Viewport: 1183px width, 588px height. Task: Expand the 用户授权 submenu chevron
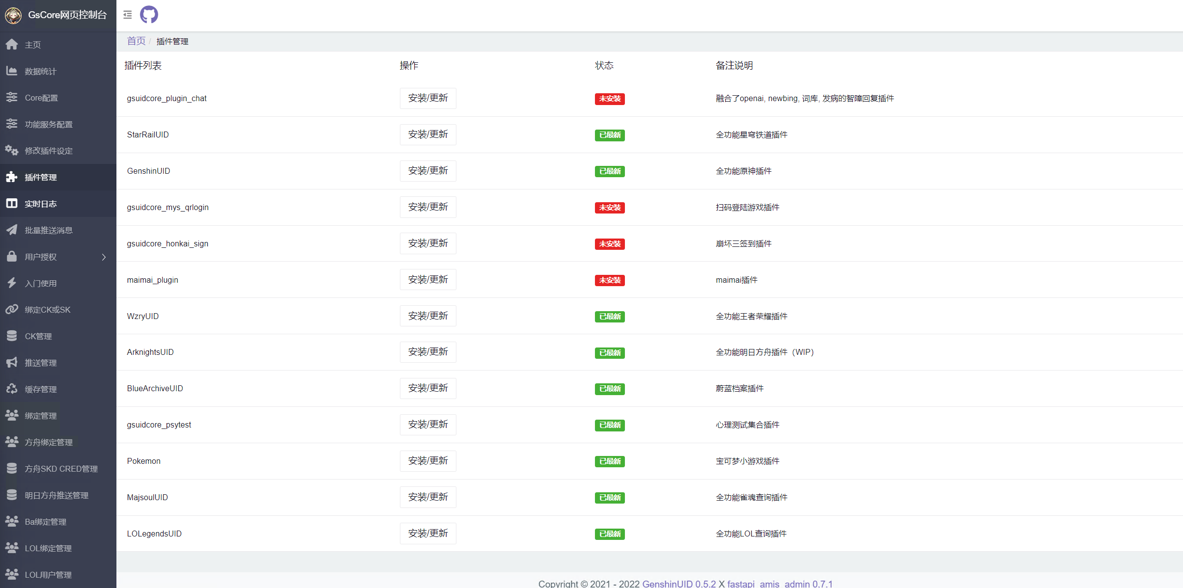104,257
